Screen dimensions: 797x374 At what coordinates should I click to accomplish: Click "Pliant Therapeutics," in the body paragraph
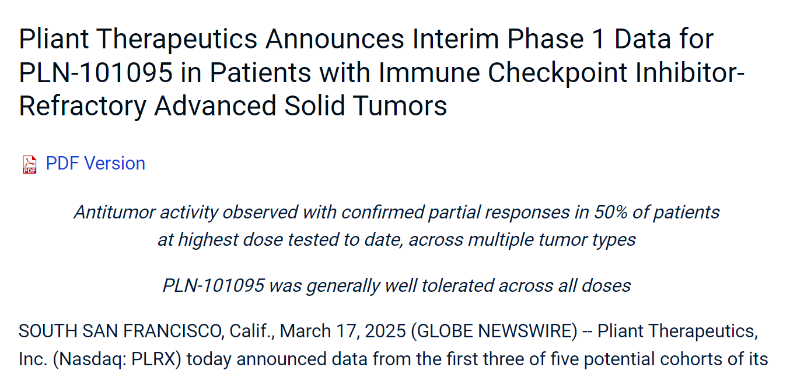(678, 331)
